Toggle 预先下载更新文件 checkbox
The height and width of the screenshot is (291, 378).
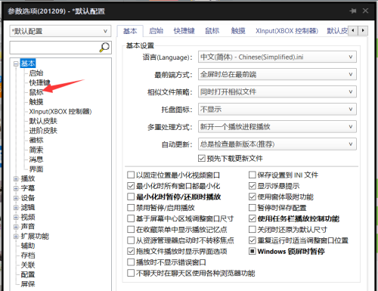click(202, 159)
